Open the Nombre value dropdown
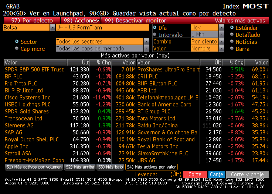 (221, 49)
